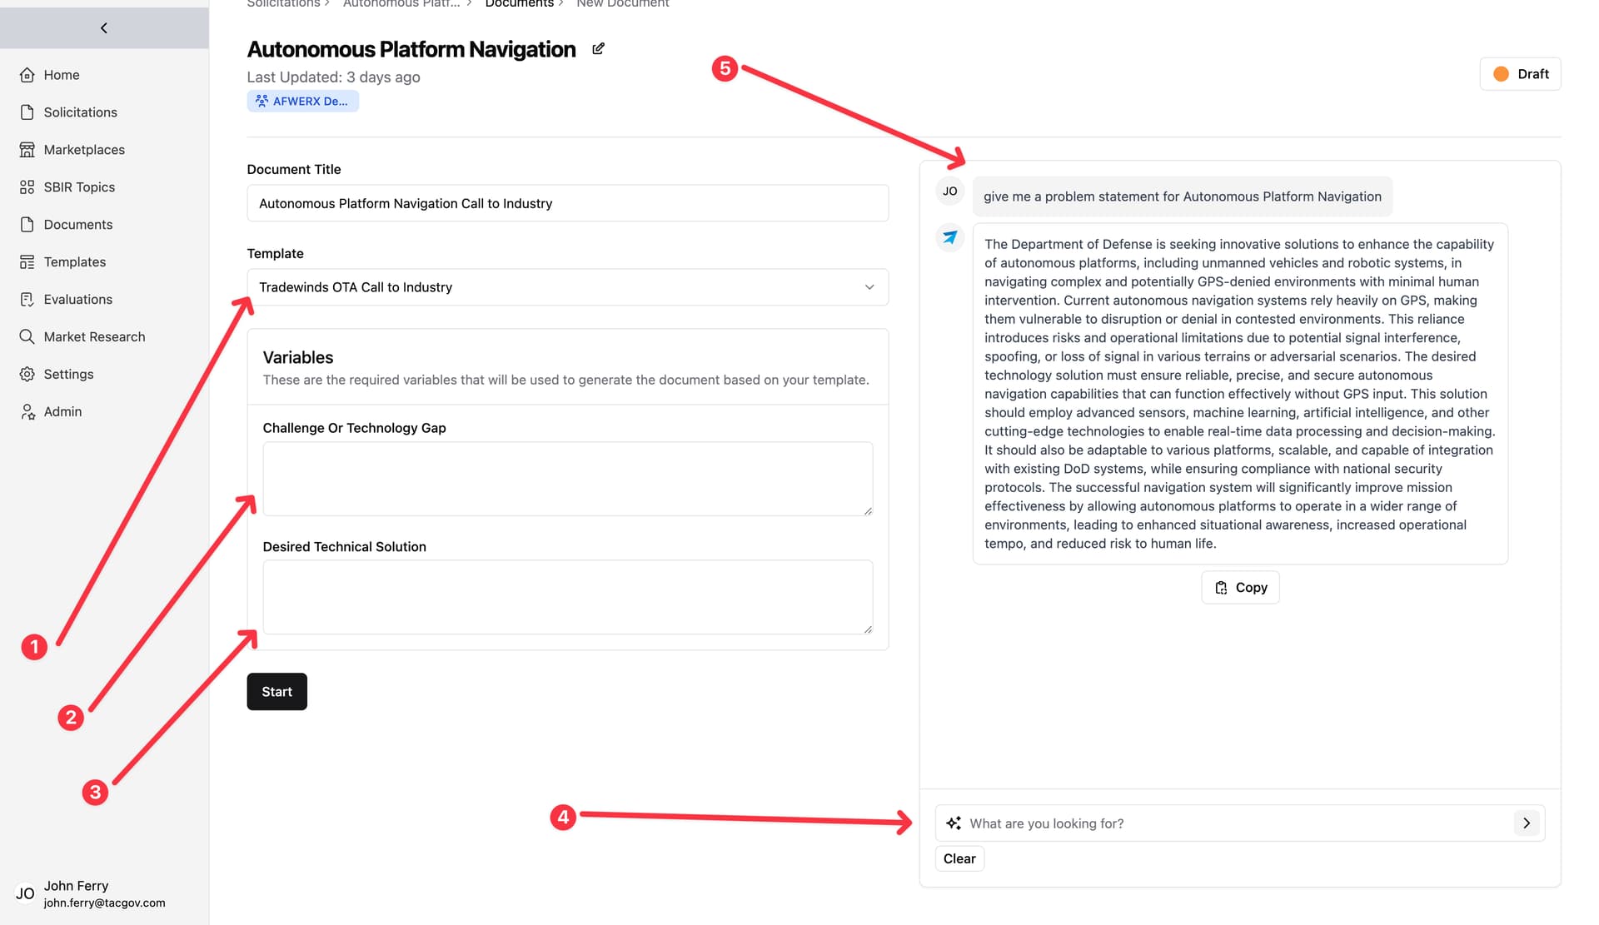Click the Marketplaces storefront icon
This screenshot has height=925, width=1599.
click(x=27, y=150)
